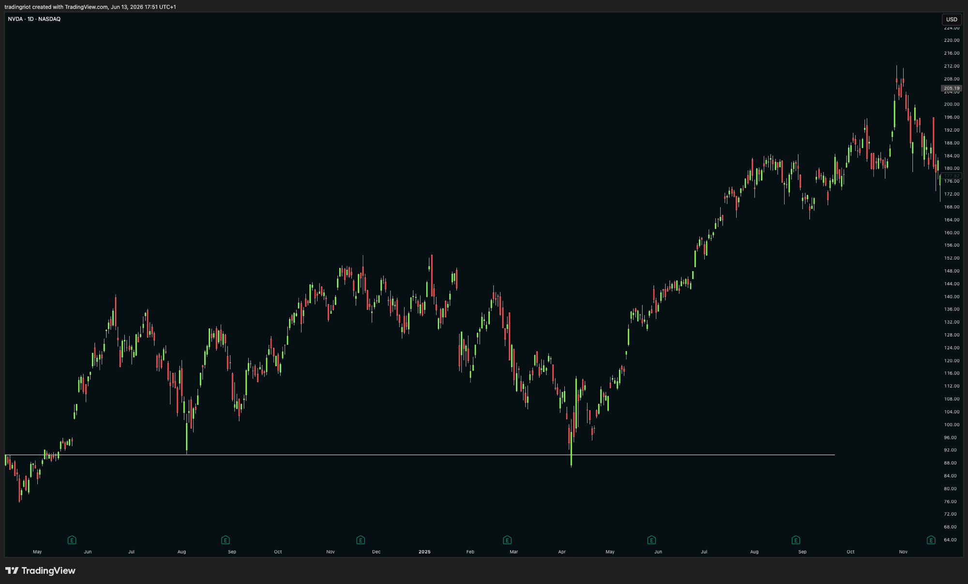Select the earnings E marker between Feb and Mar
968x584 pixels.
pos(507,540)
